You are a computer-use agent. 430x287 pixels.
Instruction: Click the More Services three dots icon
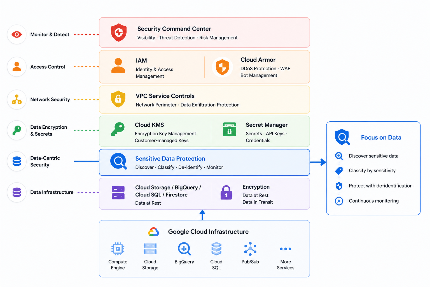(x=286, y=249)
